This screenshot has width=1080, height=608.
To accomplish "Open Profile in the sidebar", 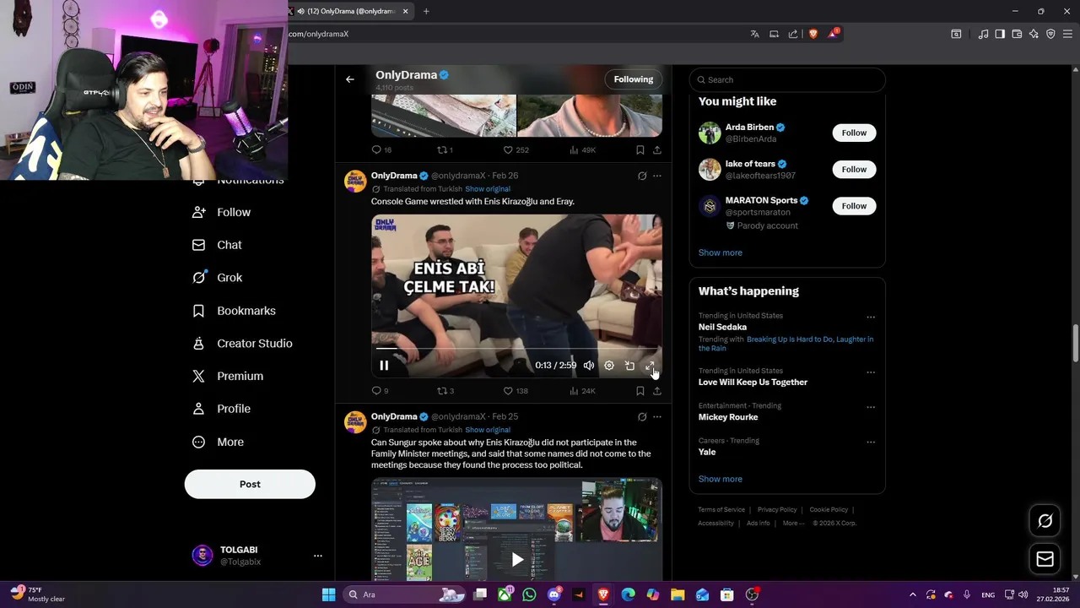I will pyautogui.click(x=222, y=409).
